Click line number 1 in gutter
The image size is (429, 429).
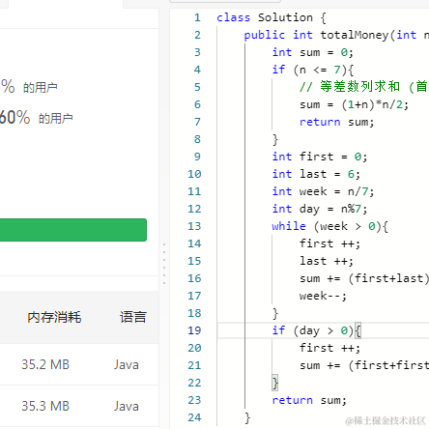pos(197,17)
